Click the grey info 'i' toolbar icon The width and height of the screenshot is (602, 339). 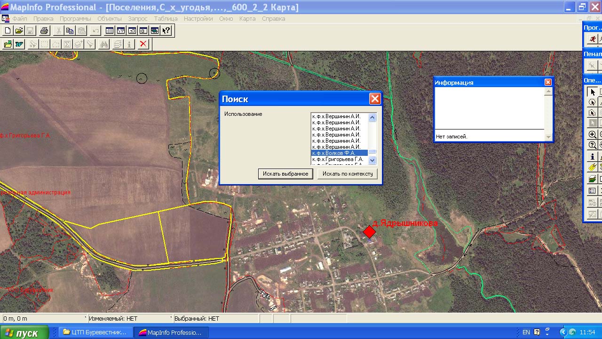(x=129, y=44)
